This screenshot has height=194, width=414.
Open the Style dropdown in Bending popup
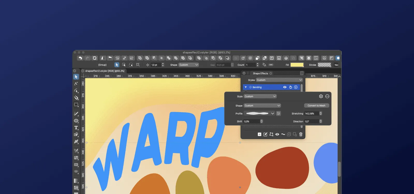260,96
